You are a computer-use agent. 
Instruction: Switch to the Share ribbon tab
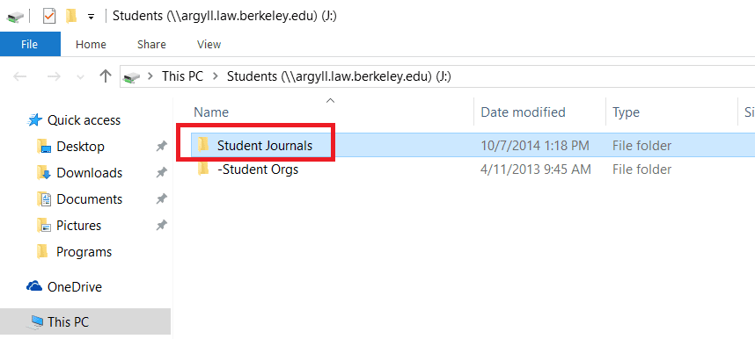tap(151, 44)
